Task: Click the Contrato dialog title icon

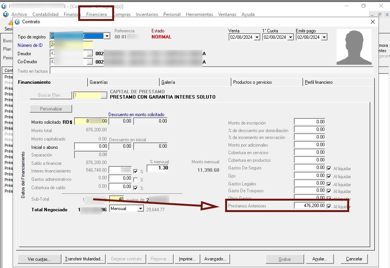Action: pyautogui.click(x=17, y=22)
